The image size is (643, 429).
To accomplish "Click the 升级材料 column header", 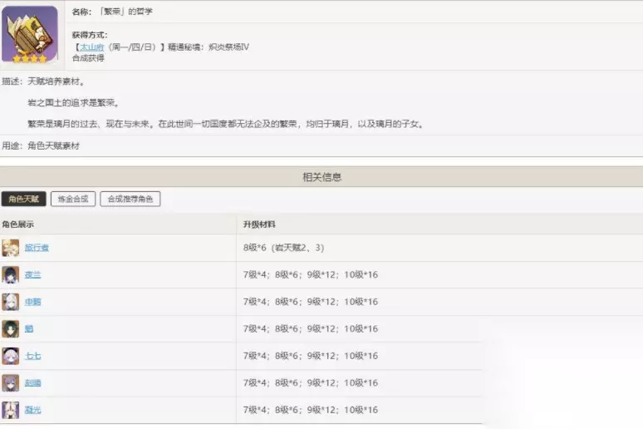I will tap(259, 224).
